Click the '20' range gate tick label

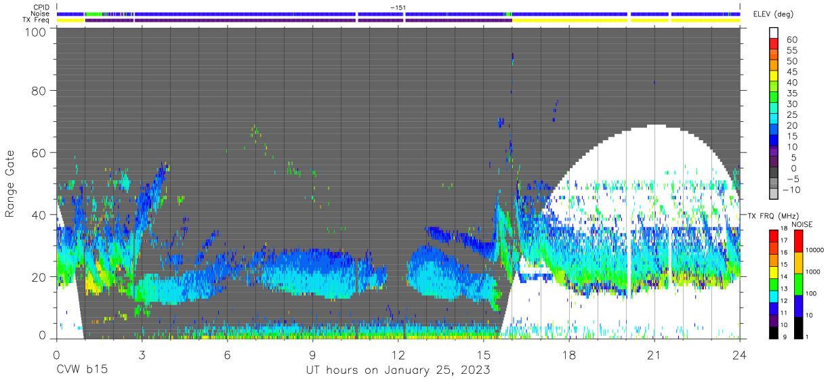pos(39,277)
